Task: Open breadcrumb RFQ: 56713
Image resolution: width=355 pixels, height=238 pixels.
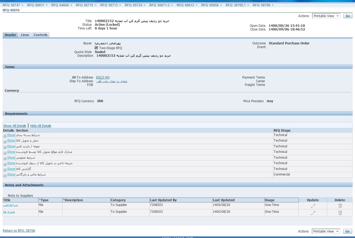Action: click(x=109, y=5)
